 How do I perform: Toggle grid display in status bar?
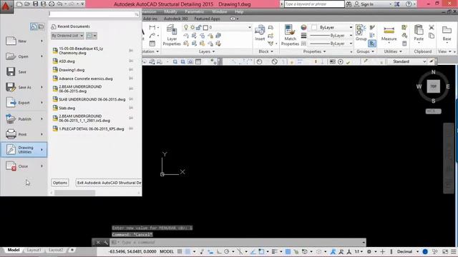tap(180, 251)
